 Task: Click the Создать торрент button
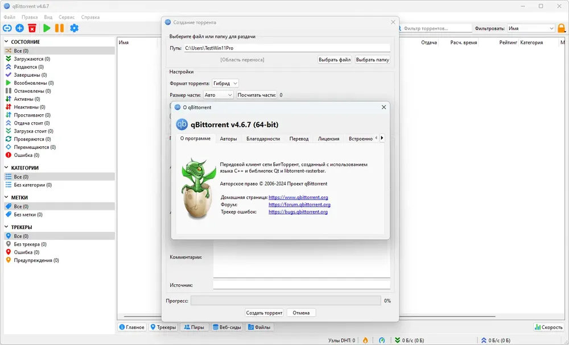(x=264, y=313)
